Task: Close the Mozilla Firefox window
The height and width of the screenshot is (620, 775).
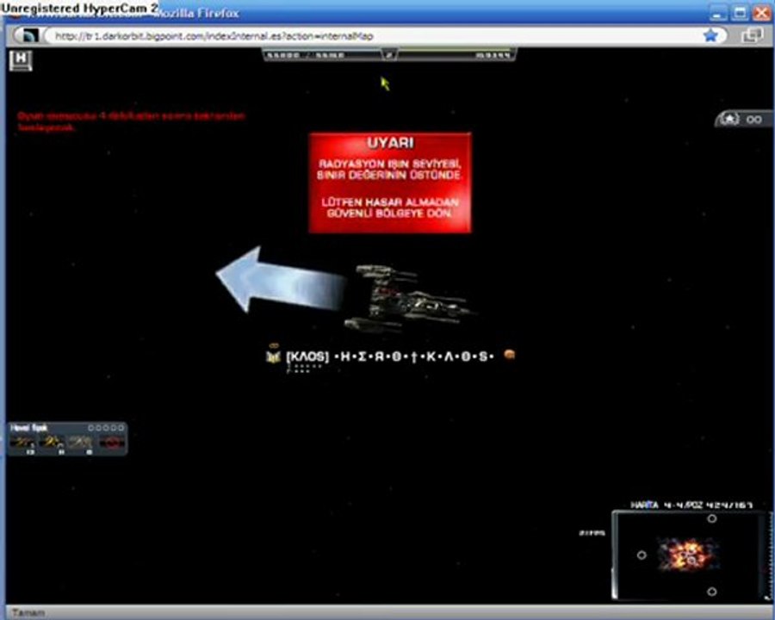Action: coord(762,14)
